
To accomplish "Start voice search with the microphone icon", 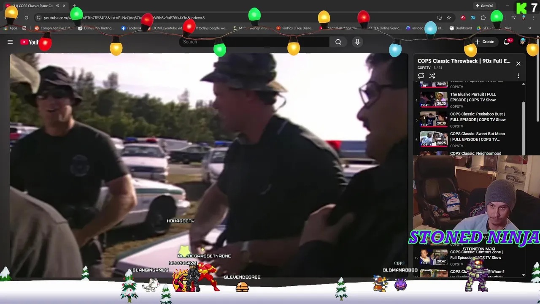I will click(357, 42).
